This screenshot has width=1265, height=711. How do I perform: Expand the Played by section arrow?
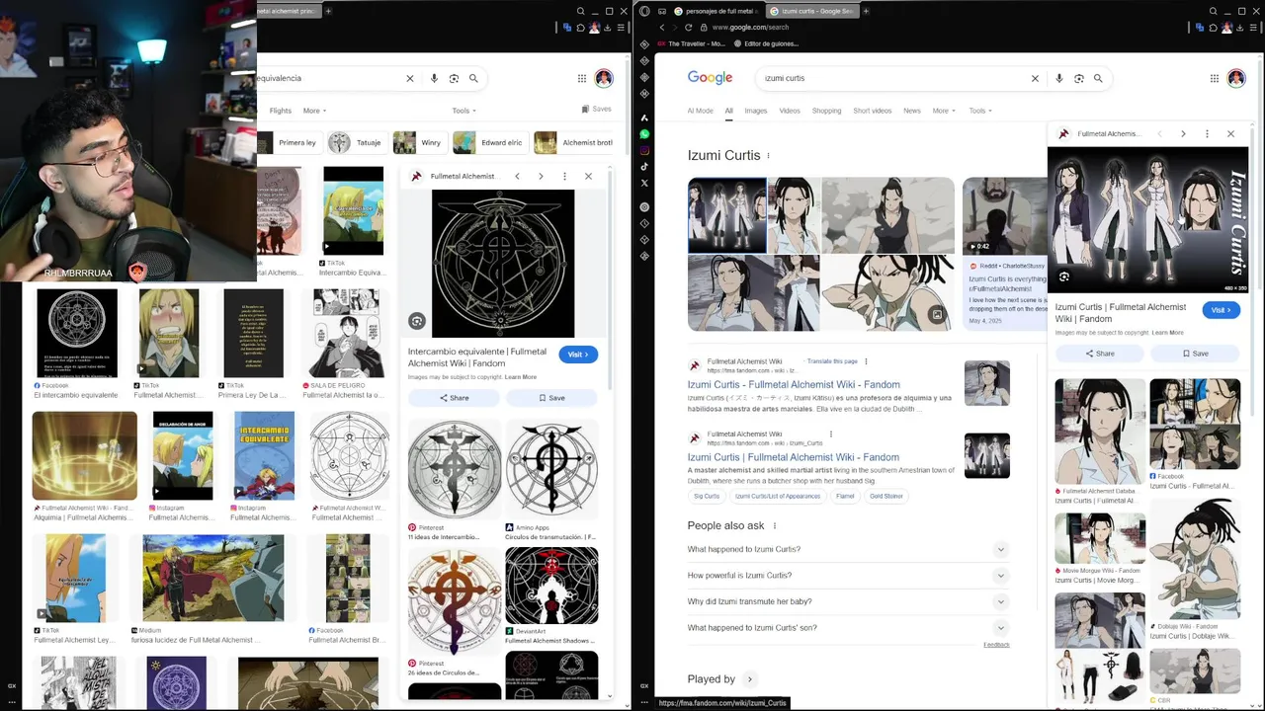point(750,679)
